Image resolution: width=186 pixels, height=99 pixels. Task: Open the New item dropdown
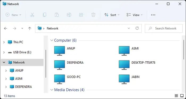13,15
